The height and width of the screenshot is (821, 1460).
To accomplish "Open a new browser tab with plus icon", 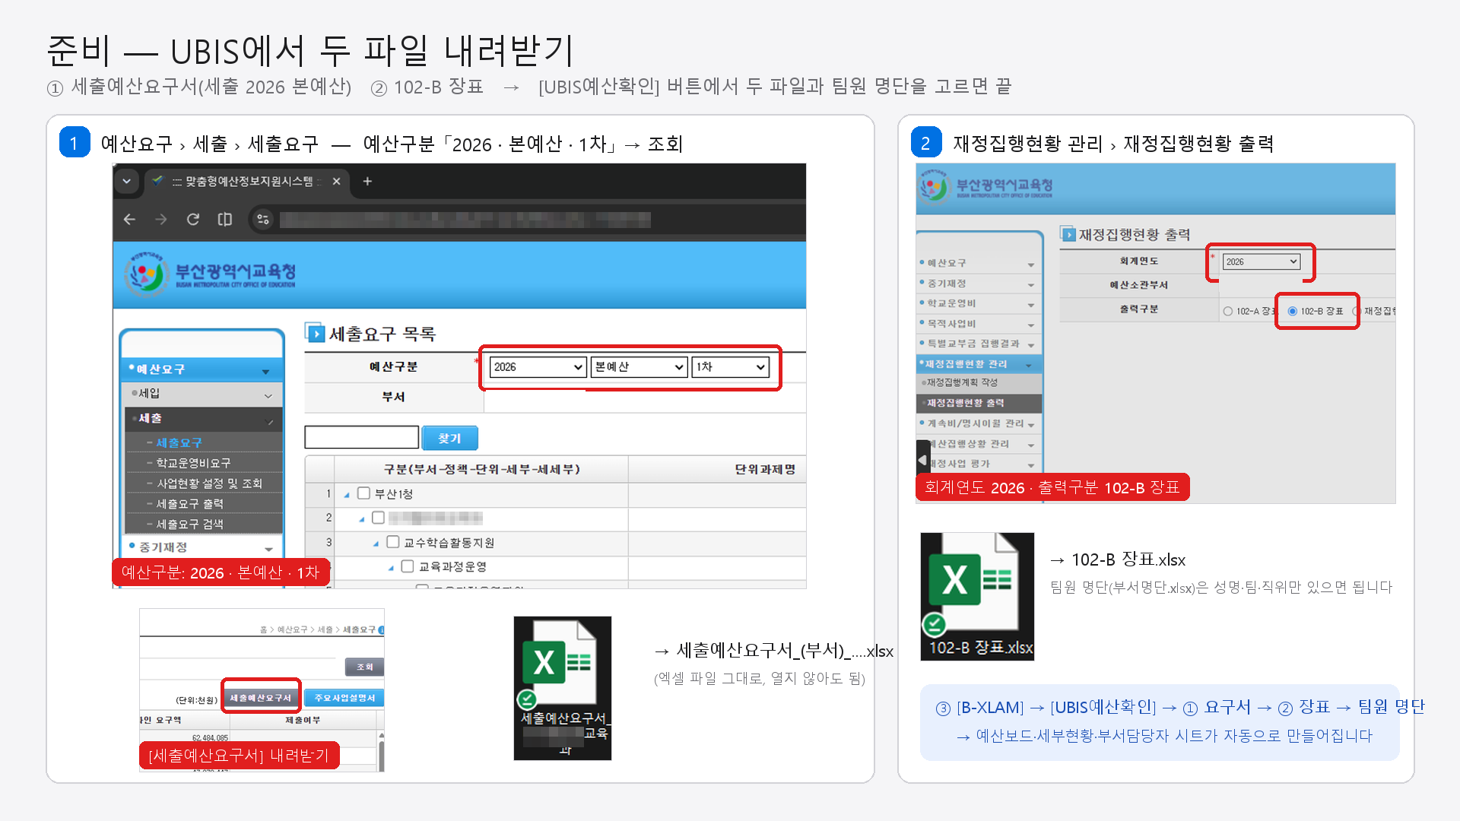I will pyautogui.click(x=367, y=181).
